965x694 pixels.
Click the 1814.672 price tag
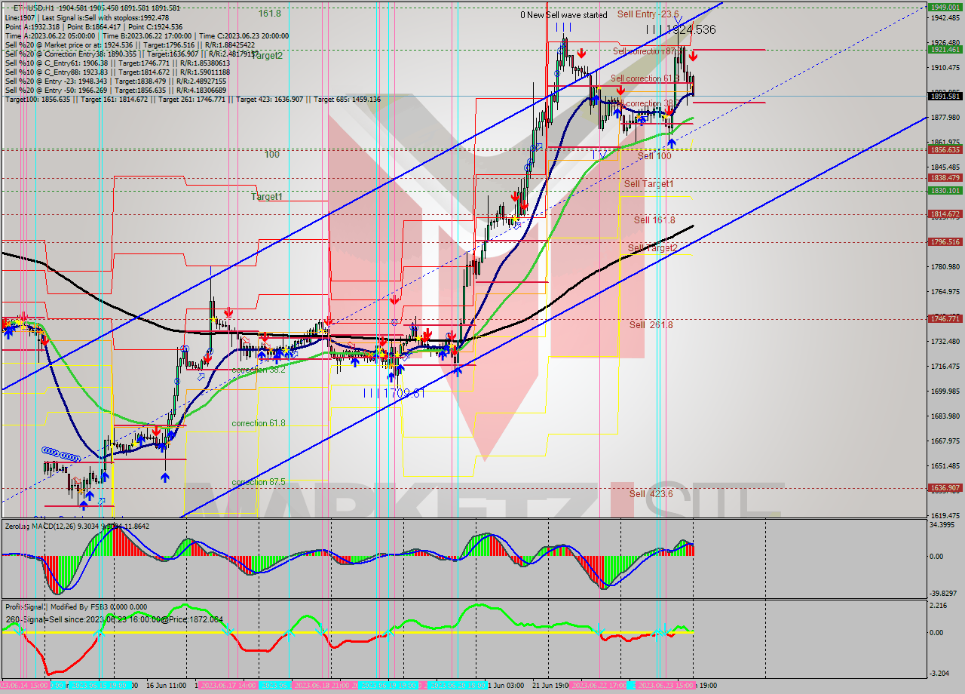pos(945,214)
